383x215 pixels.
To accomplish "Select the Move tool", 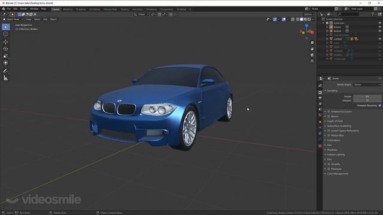I will [5, 42].
